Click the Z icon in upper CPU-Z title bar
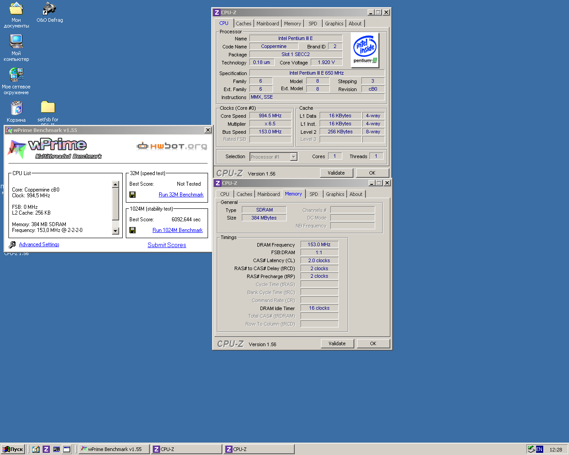Viewport: 569px width, 455px height. pos(217,12)
